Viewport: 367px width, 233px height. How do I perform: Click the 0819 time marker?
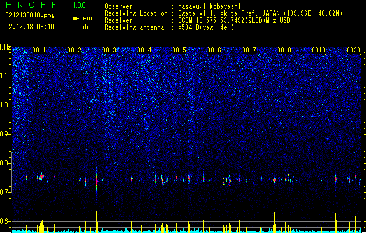(x=319, y=50)
